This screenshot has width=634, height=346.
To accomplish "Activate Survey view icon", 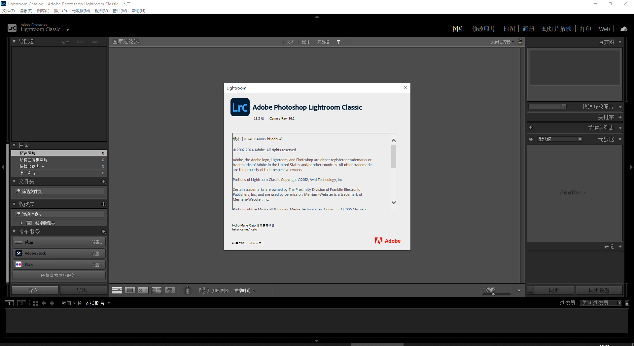I will click(x=156, y=290).
